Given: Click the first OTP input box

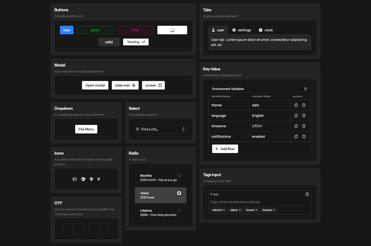Looking at the screenshot, I should click(x=68, y=228).
